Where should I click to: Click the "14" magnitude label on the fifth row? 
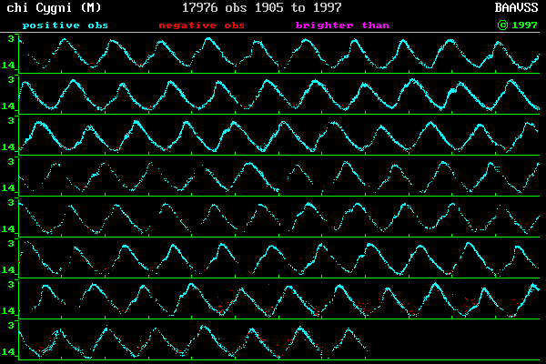8,229
